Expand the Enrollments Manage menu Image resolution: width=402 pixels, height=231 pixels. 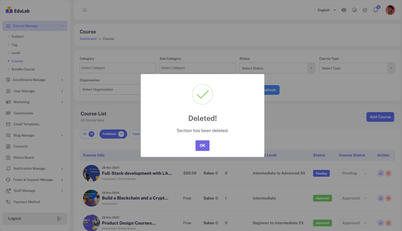click(35, 80)
